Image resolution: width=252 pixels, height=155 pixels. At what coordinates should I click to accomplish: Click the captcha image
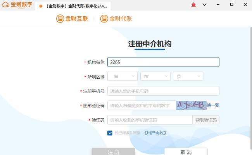192,105
